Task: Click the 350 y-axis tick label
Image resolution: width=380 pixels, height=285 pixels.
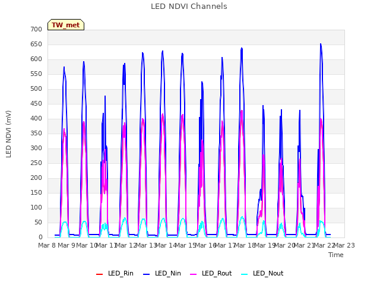Action: pos(36,133)
